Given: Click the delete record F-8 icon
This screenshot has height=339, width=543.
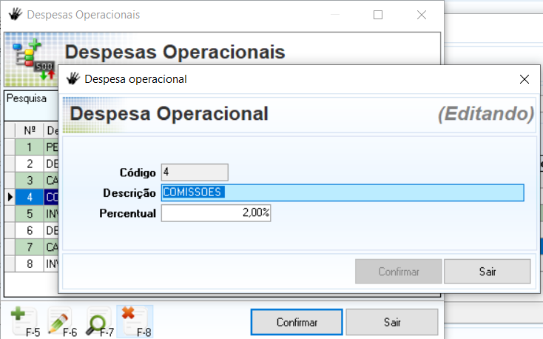Looking at the screenshot, I should (x=135, y=321).
